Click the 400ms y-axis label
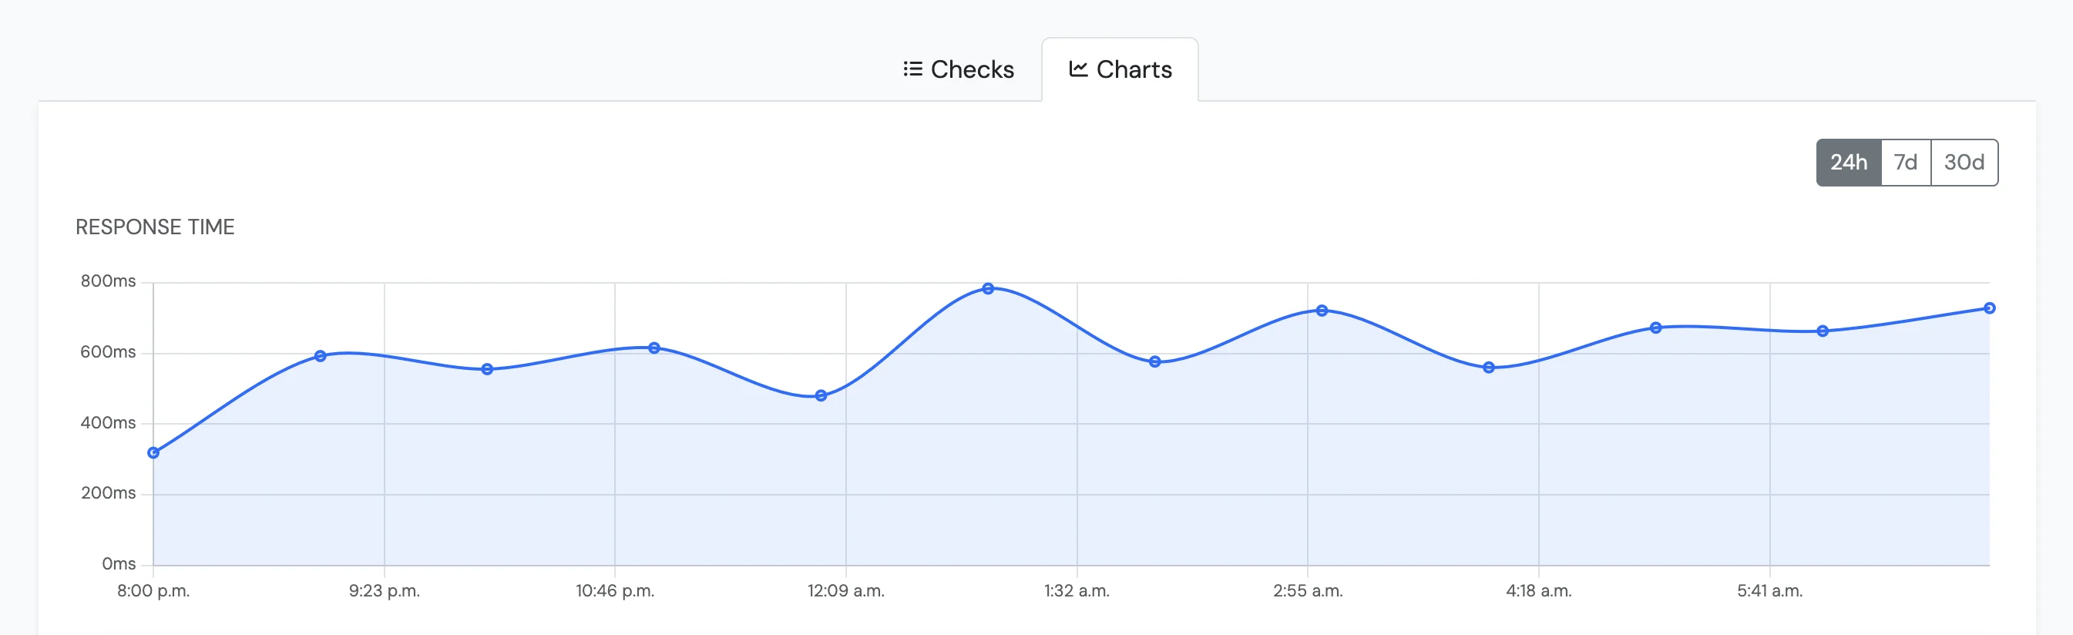The width and height of the screenshot is (2073, 635). pos(108,423)
